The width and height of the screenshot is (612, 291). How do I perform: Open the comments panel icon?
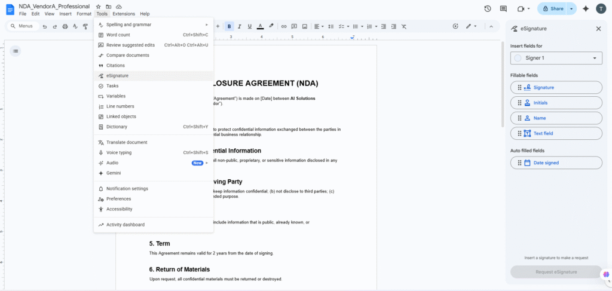point(503,9)
